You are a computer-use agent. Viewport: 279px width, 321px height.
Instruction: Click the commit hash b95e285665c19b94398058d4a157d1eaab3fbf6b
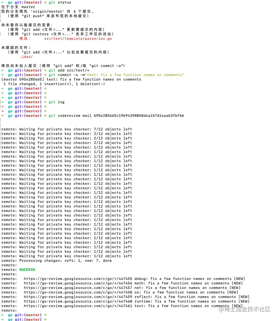click(x=139, y=116)
